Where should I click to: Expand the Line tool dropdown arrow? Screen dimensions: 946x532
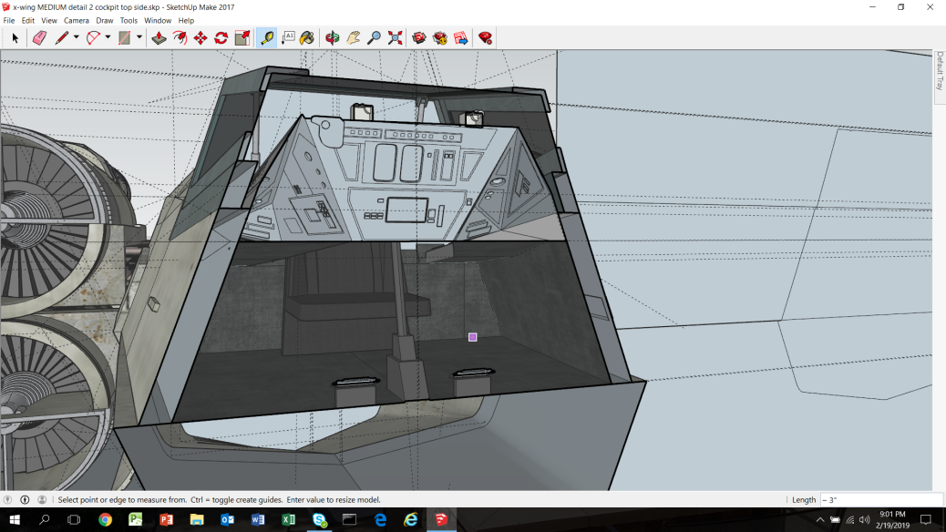point(76,37)
